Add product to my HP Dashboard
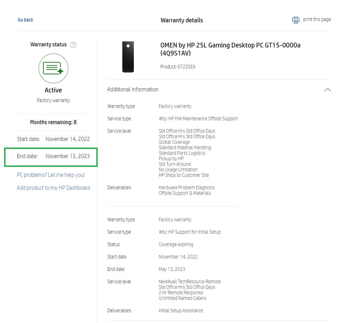Viewport: 345px width, 323px height. (x=53, y=188)
